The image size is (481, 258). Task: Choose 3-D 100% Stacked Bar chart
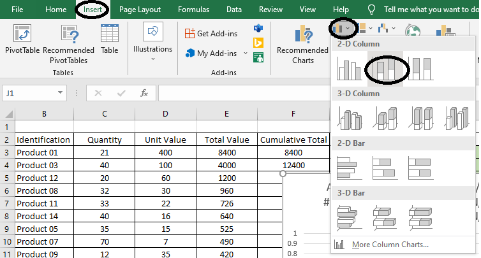pos(421,218)
